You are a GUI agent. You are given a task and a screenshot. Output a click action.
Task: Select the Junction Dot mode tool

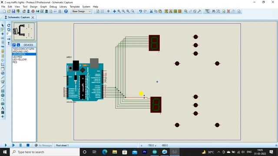coord(3,34)
